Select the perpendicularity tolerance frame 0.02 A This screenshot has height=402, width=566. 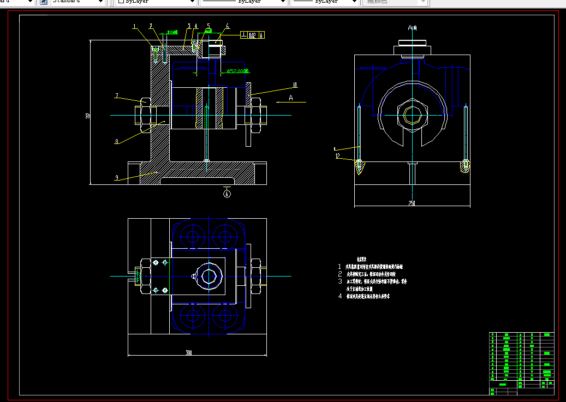tap(253, 35)
